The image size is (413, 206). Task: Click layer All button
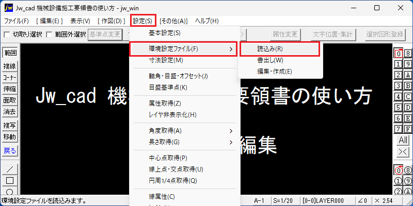point(403,140)
